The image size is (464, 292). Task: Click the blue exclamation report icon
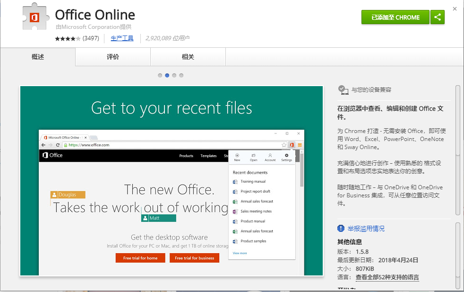point(341,228)
